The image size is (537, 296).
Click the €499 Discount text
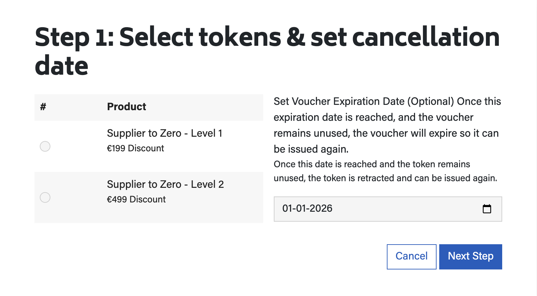pos(136,199)
